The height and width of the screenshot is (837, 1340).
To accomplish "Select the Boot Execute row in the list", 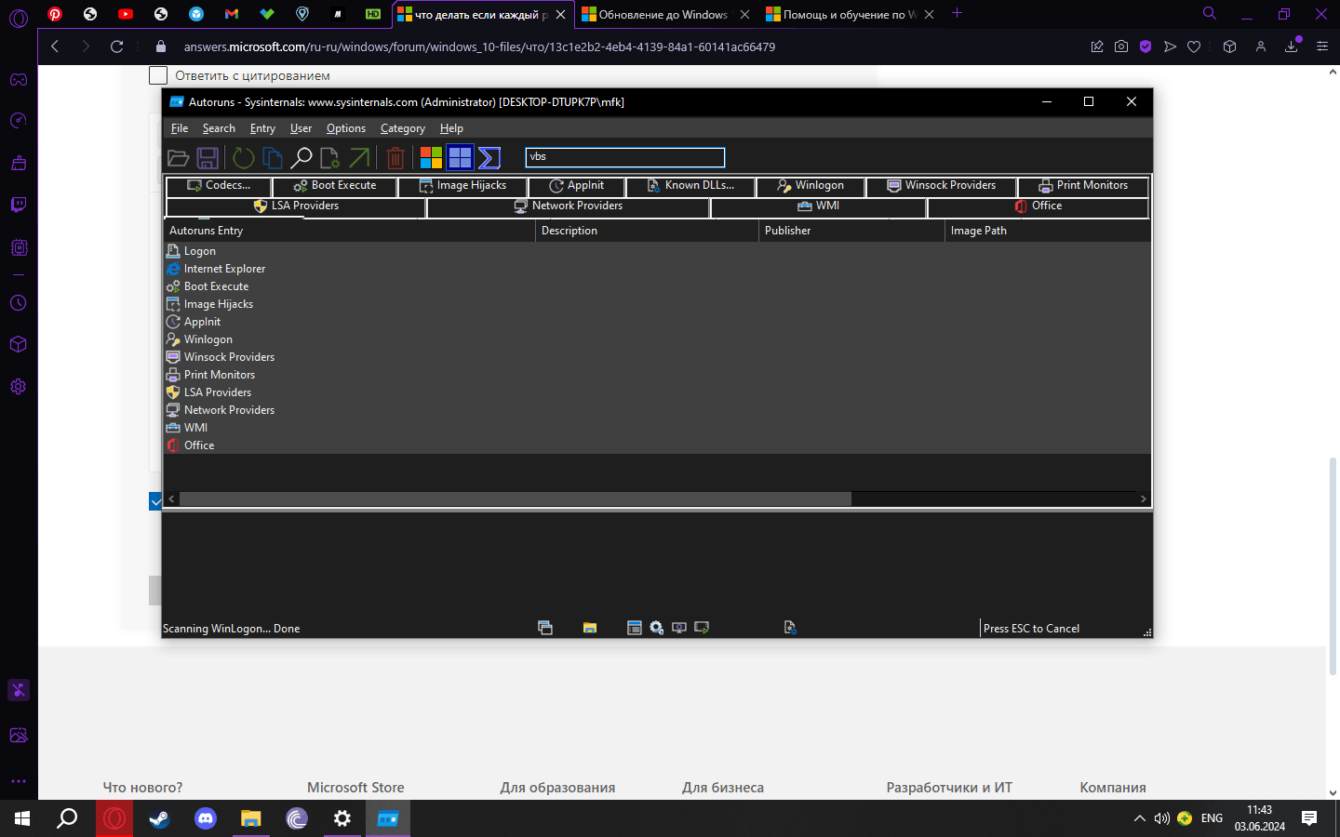I will pyautogui.click(x=657, y=286).
